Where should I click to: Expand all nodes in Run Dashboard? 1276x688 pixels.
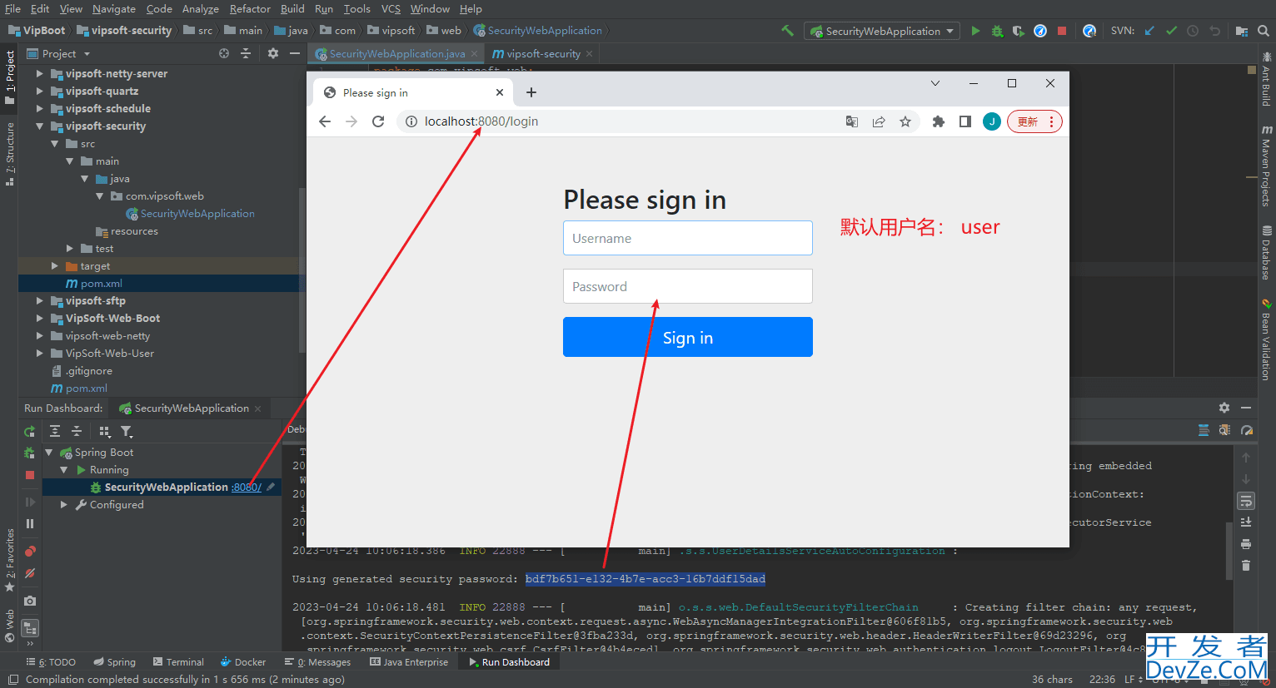pos(55,431)
